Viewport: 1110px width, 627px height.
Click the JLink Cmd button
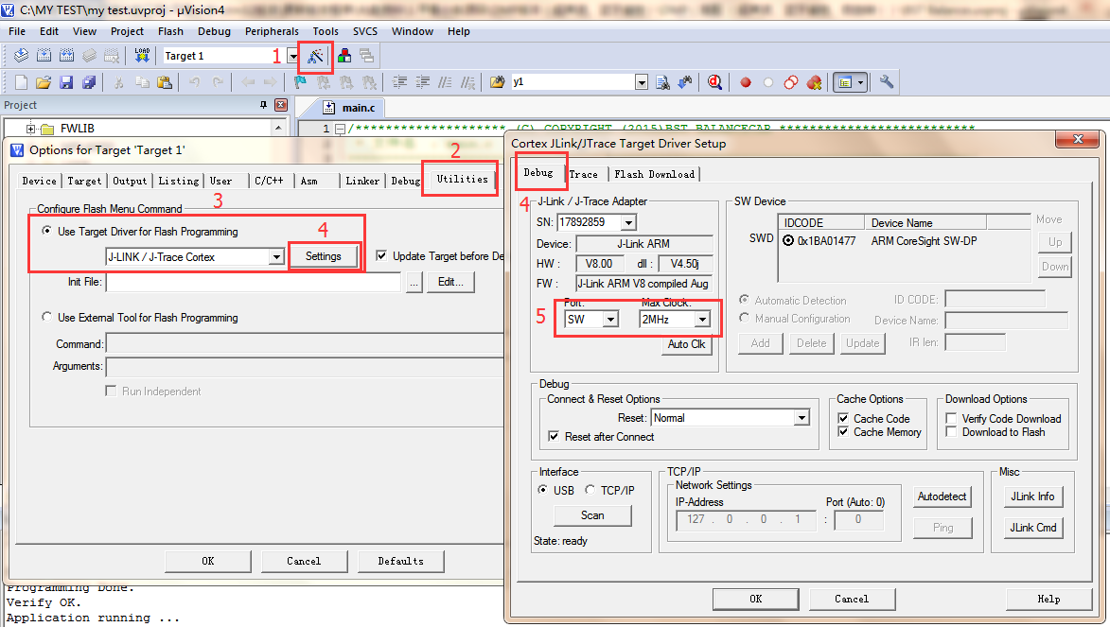coord(1032,527)
